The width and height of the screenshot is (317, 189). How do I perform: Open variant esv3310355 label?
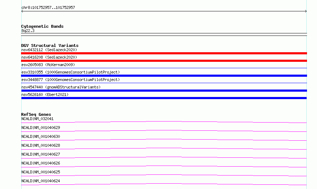click(x=71, y=72)
